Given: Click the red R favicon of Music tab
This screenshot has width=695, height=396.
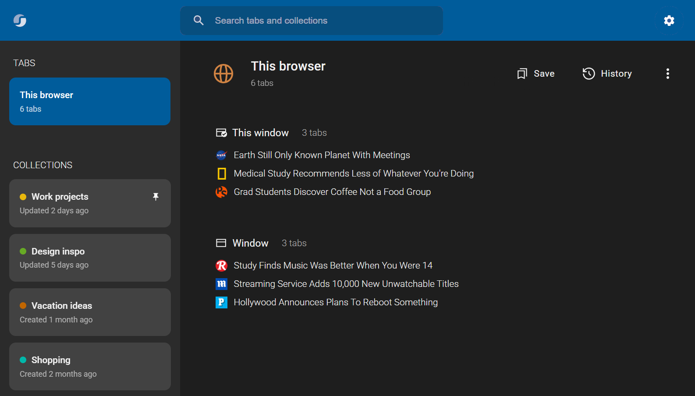Looking at the screenshot, I should [x=221, y=265].
